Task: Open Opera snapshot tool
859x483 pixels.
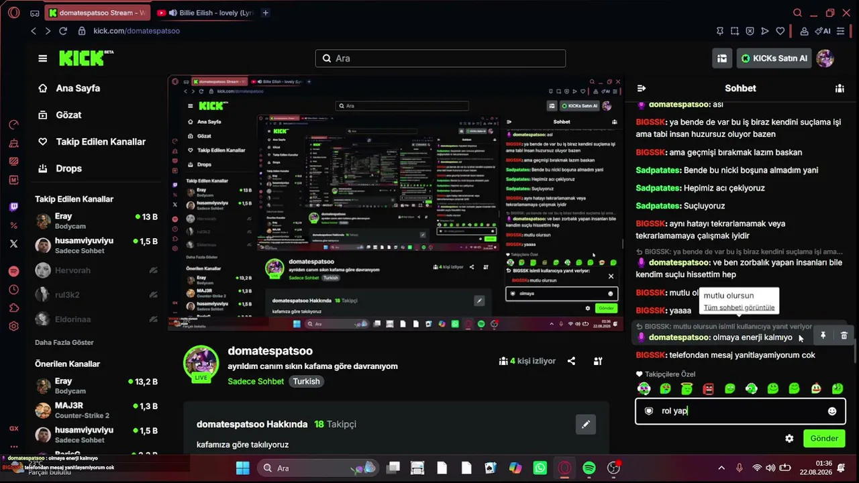Action: [735, 31]
